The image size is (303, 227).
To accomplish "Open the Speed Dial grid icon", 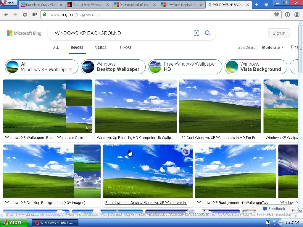I will point(35,15).
